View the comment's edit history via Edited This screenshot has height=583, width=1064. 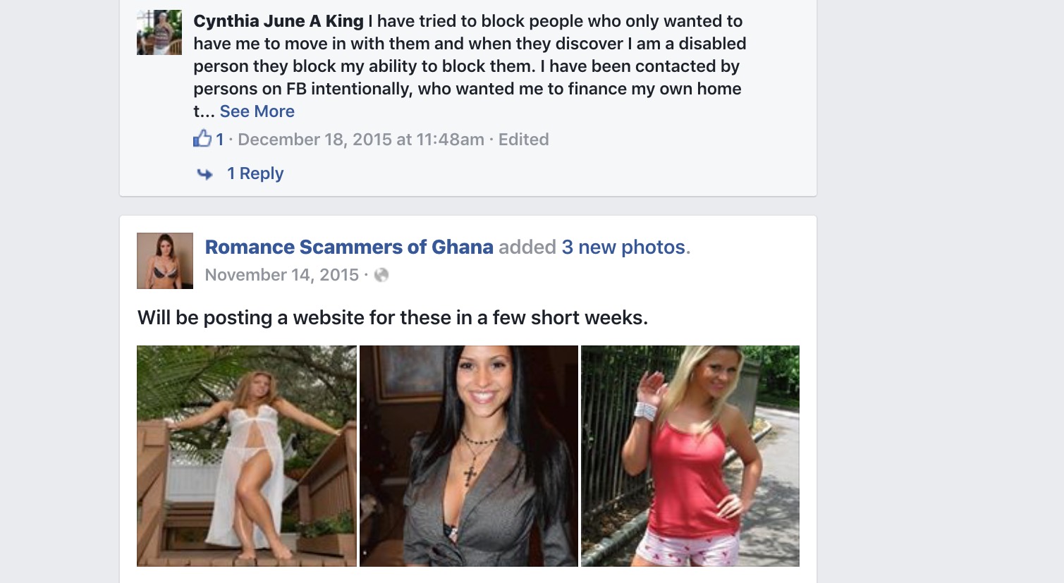(523, 140)
